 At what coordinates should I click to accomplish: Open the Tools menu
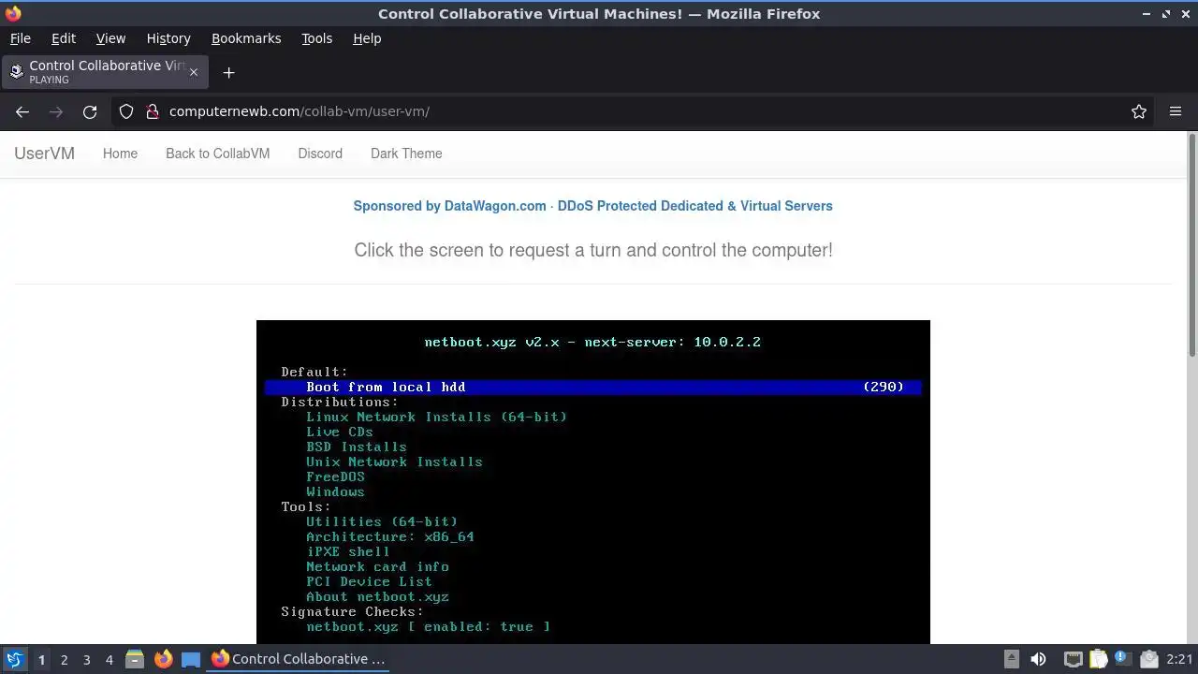316,38
